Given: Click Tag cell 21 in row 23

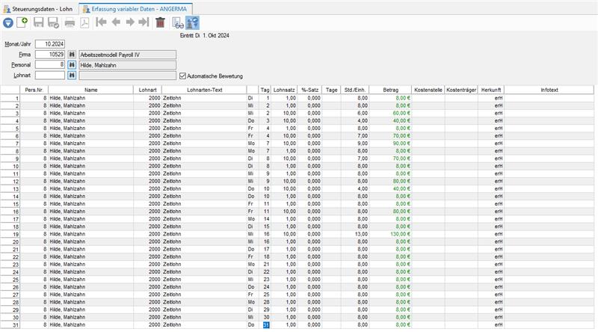Looking at the screenshot, I should point(265,264).
